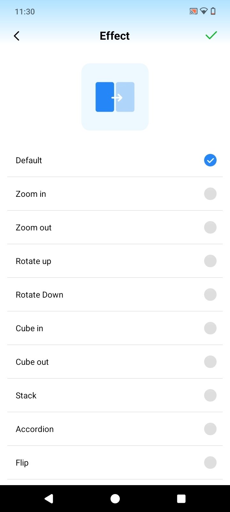Enable the Rotate up radio button
The width and height of the screenshot is (230, 512).
pos(210,261)
